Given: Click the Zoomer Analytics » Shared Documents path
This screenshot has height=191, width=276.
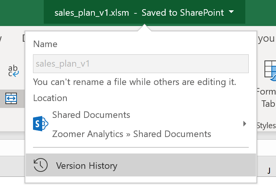Looking at the screenshot, I should 131,134.
